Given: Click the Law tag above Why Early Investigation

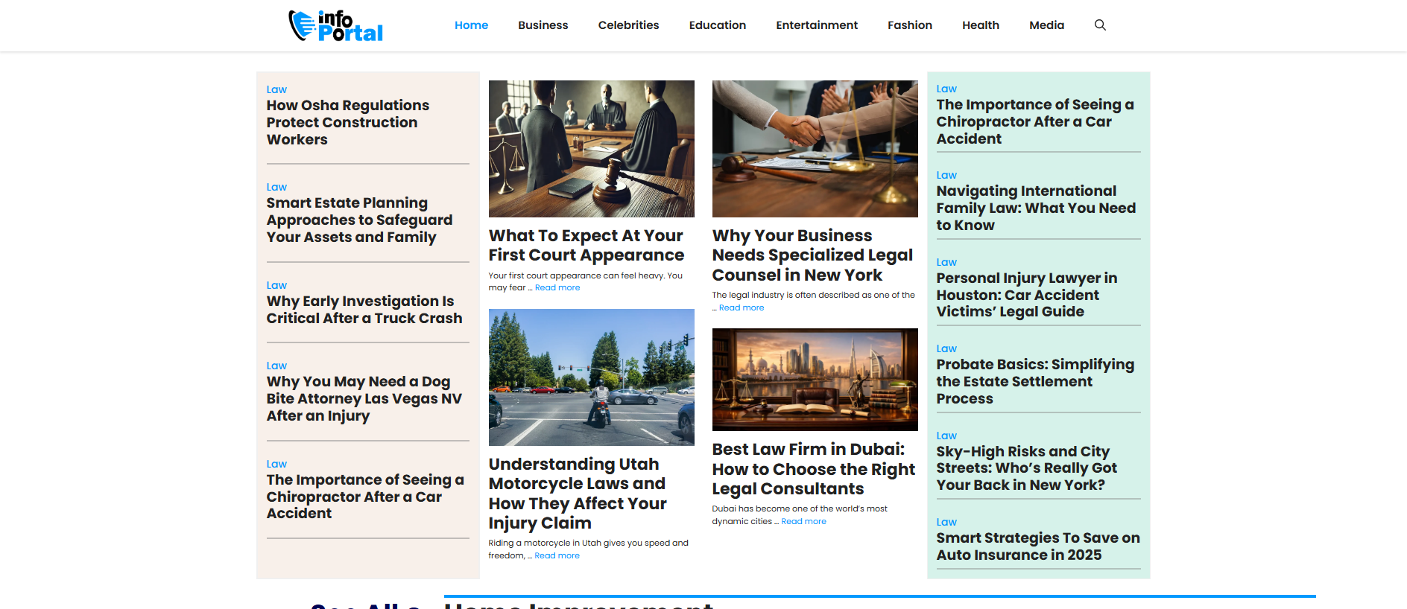Looking at the screenshot, I should point(276,285).
